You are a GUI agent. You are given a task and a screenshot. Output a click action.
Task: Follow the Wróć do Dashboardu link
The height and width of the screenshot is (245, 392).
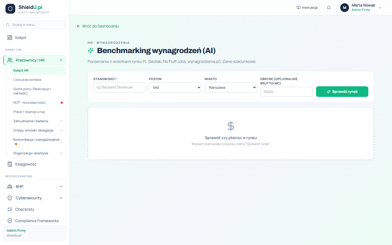(98, 26)
